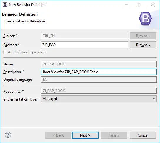Focus the Package field containing ZJP_RAP
Viewport: 160px width, 143px height.
tap(85, 45)
